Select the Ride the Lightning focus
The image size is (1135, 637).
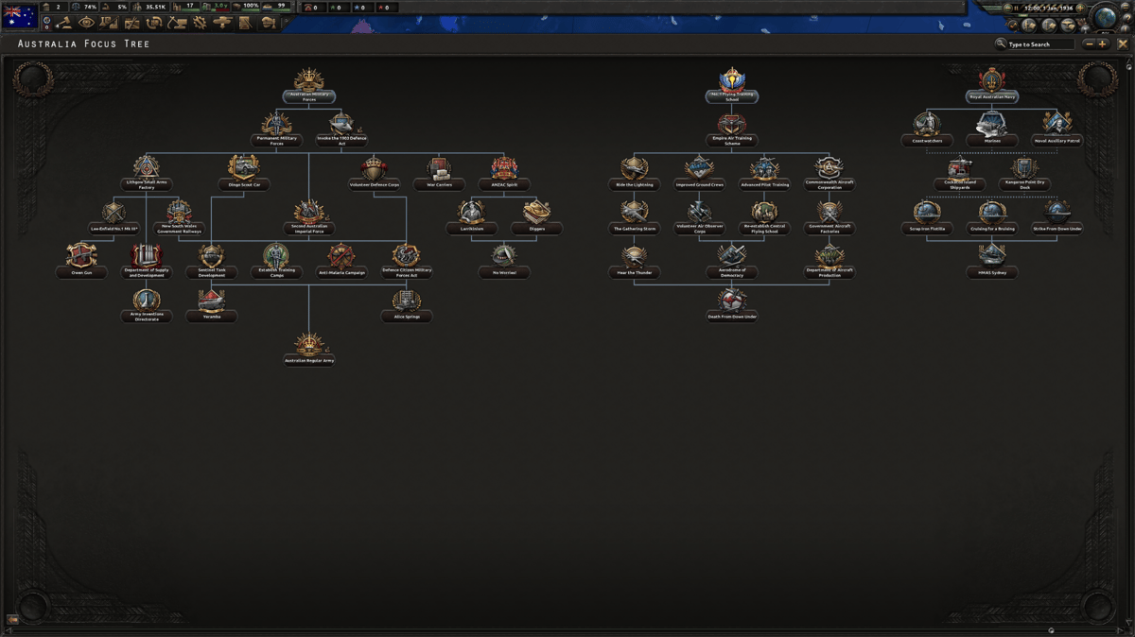coord(635,173)
